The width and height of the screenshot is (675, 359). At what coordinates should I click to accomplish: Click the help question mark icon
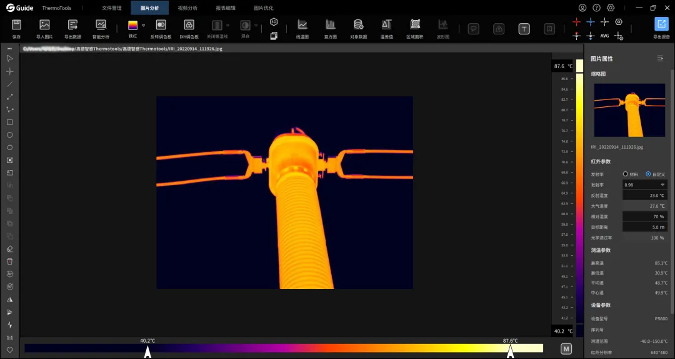[597, 8]
